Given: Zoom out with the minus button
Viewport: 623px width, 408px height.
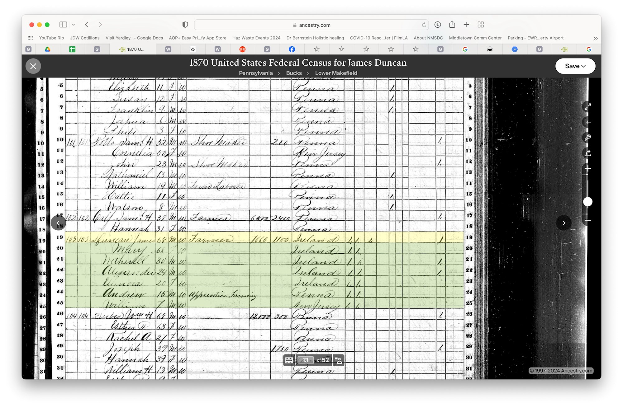Looking at the screenshot, I should tap(587, 220).
